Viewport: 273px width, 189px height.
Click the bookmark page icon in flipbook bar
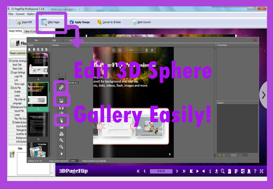(229, 171)
